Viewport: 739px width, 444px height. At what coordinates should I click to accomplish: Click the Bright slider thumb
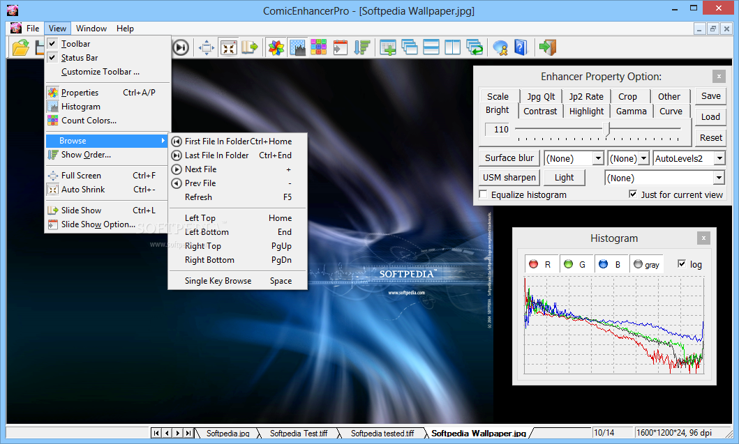pos(607,129)
